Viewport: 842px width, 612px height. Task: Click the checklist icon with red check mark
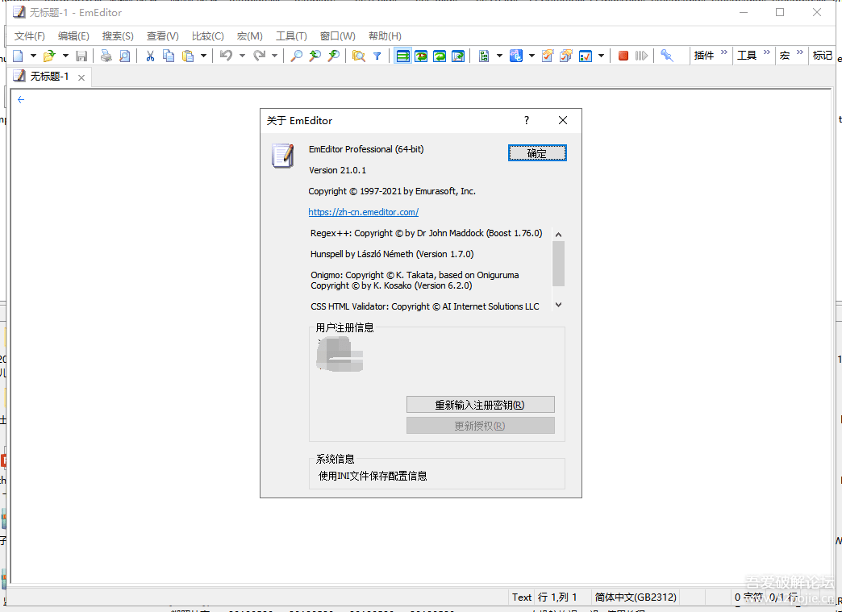[x=586, y=56]
